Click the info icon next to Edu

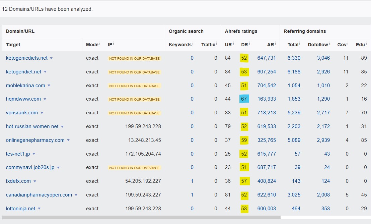point(366,43)
